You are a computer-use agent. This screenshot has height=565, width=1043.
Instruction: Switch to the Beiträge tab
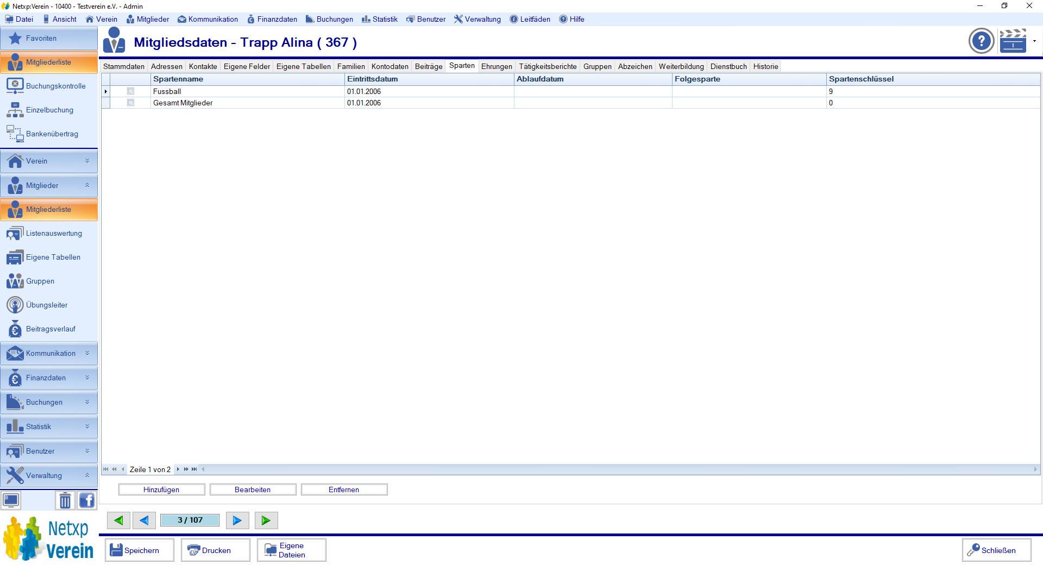tap(429, 66)
